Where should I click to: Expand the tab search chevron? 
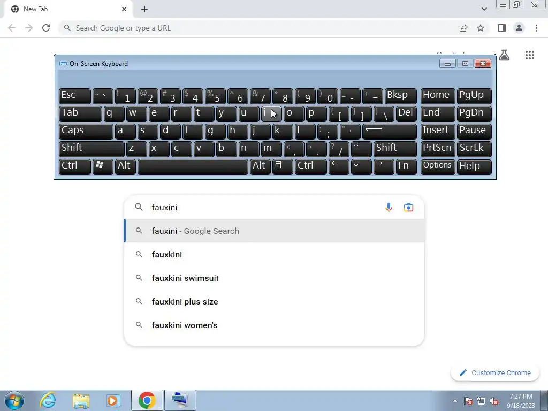click(484, 9)
